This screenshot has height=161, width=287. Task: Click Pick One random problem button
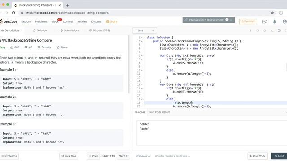69,156
